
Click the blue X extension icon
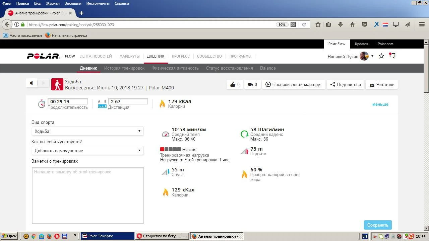376,24
